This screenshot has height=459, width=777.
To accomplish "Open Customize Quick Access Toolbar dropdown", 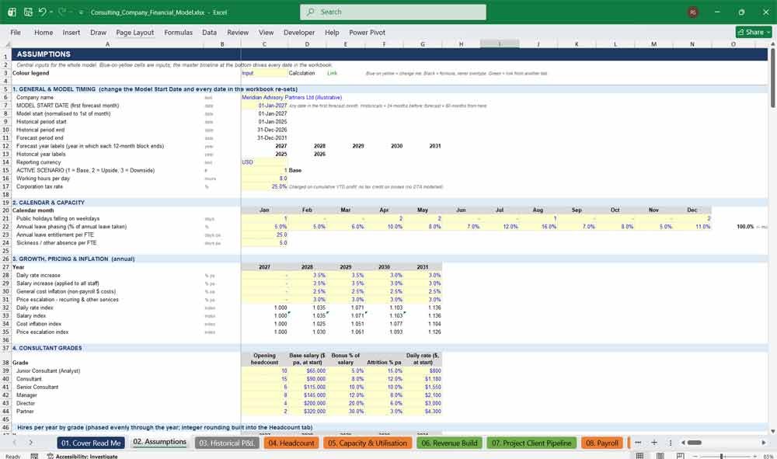I will click(81, 12).
